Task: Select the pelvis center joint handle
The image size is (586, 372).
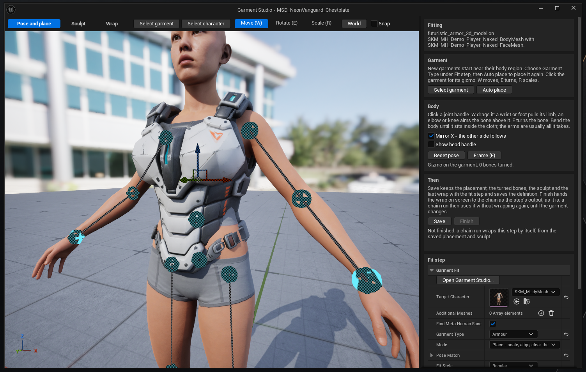Action: [199, 260]
